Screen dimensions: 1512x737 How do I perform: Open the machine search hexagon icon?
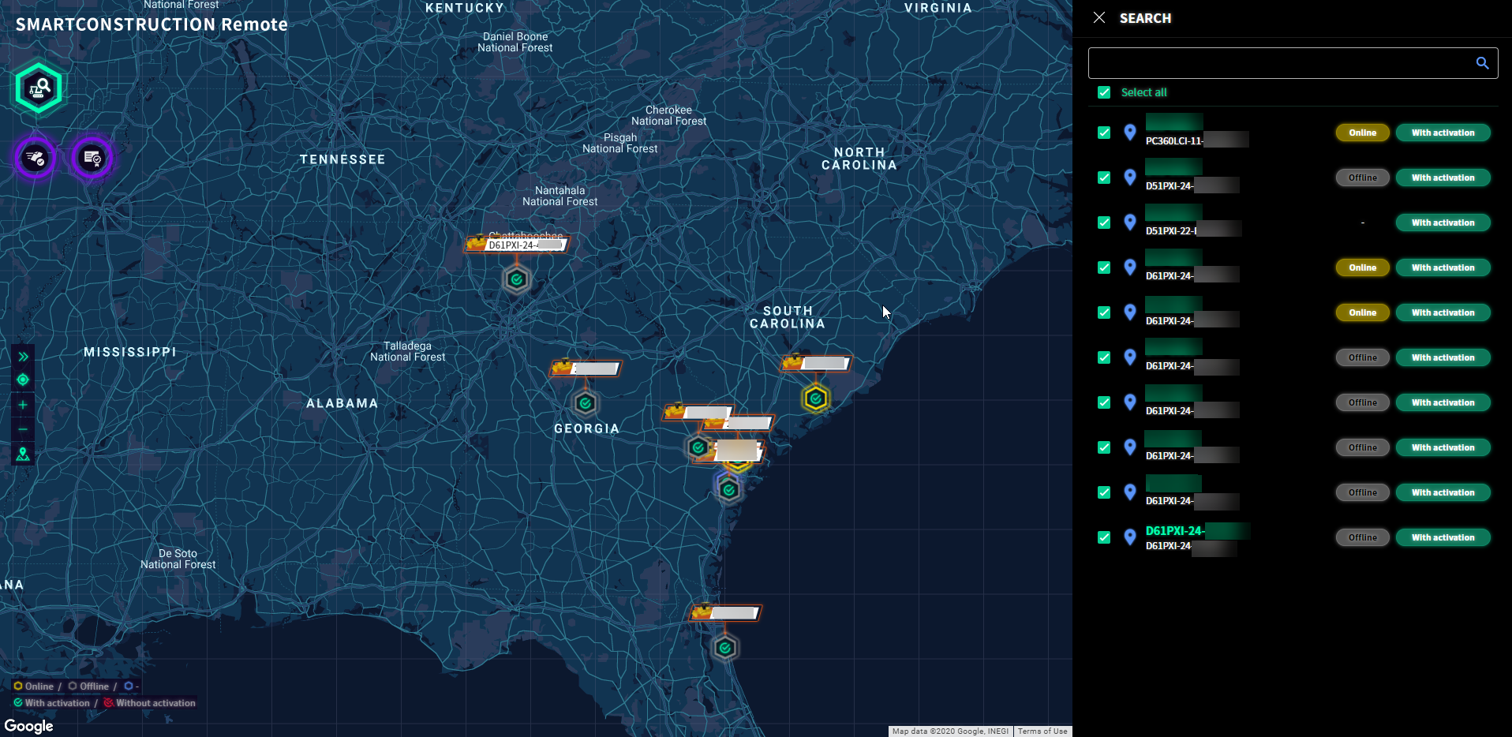tap(39, 88)
